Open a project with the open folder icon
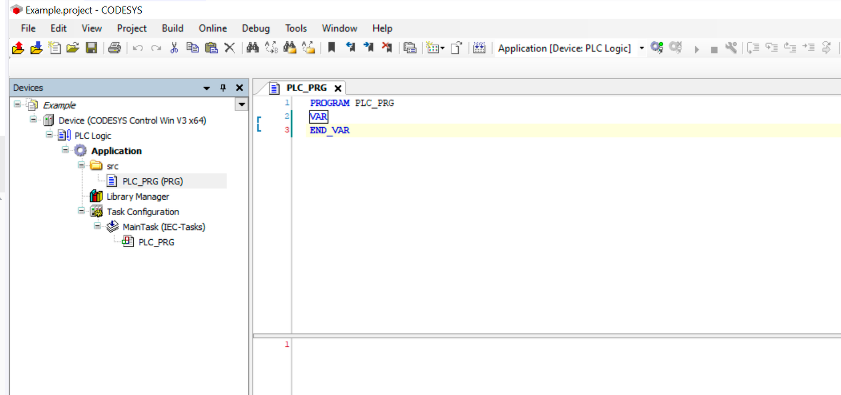 click(x=73, y=48)
